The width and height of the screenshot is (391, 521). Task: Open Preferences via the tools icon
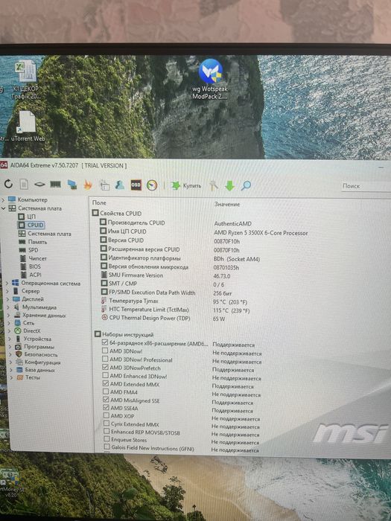click(214, 185)
